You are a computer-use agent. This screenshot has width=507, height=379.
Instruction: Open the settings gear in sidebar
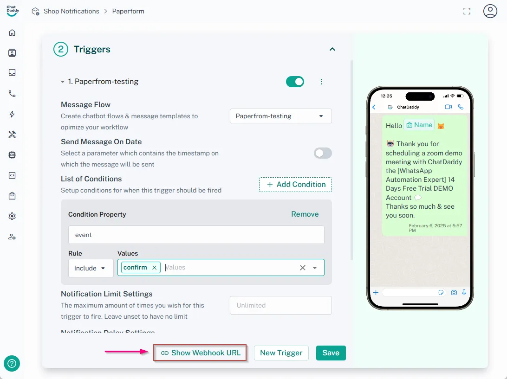[12, 216]
